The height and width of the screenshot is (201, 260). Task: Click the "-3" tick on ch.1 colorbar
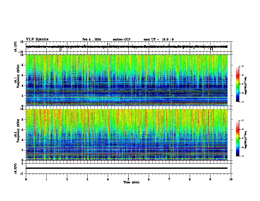242,66
